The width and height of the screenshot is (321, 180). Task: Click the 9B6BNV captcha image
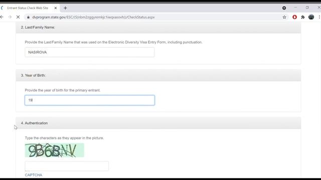(x=55, y=150)
